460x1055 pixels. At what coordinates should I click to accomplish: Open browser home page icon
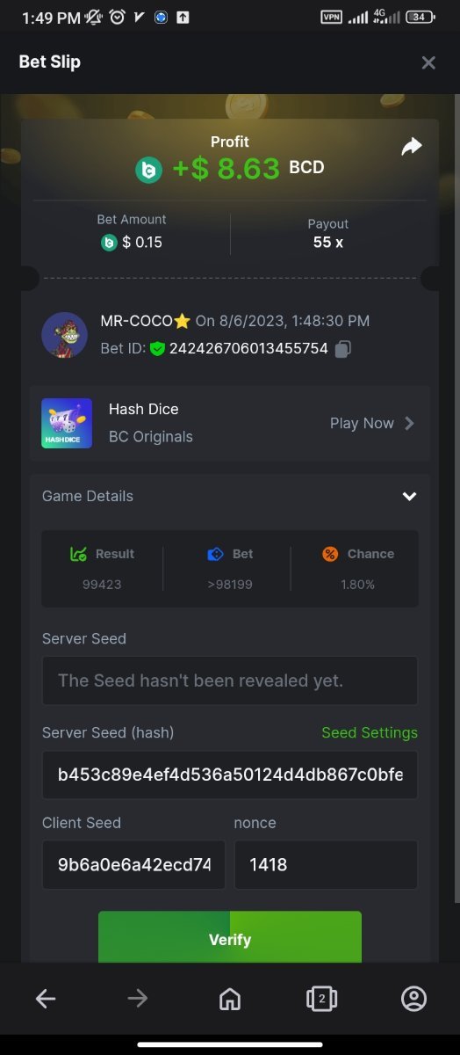(x=230, y=998)
